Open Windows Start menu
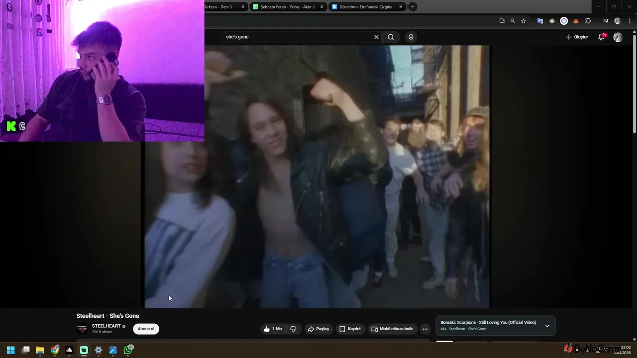 coord(11,350)
